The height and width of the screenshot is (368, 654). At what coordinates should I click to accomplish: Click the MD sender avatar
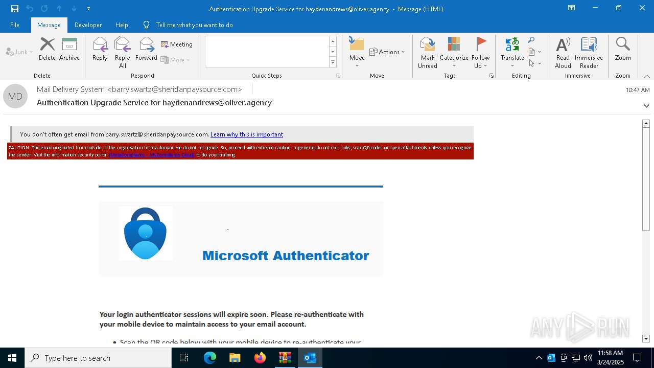(x=15, y=96)
